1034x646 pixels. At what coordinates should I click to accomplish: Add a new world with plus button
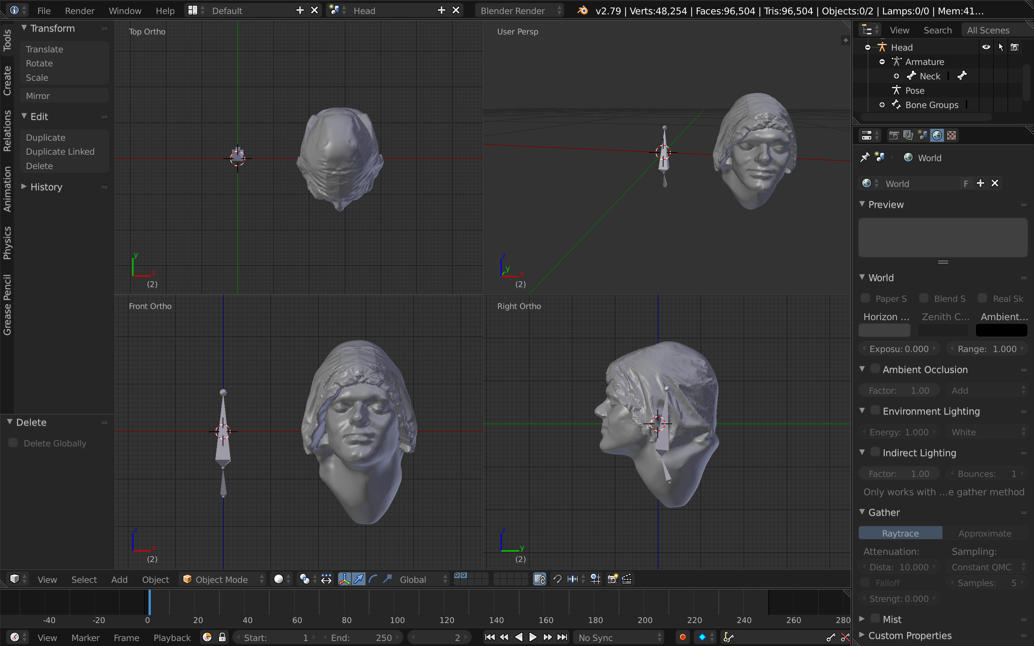click(980, 183)
